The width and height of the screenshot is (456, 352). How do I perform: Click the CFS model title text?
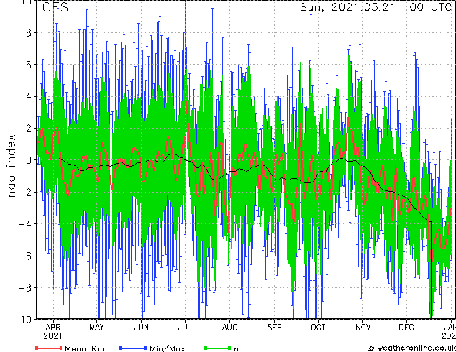55,7
